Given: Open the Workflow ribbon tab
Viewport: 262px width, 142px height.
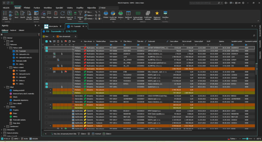Looking at the screenshot, I should point(47,8).
